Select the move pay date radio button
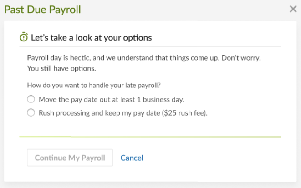 click(x=31, y=99)
